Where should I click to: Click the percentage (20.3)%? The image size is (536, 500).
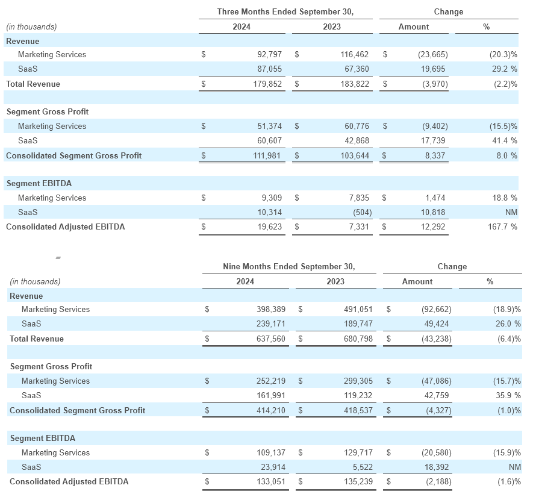click(503, 55)
